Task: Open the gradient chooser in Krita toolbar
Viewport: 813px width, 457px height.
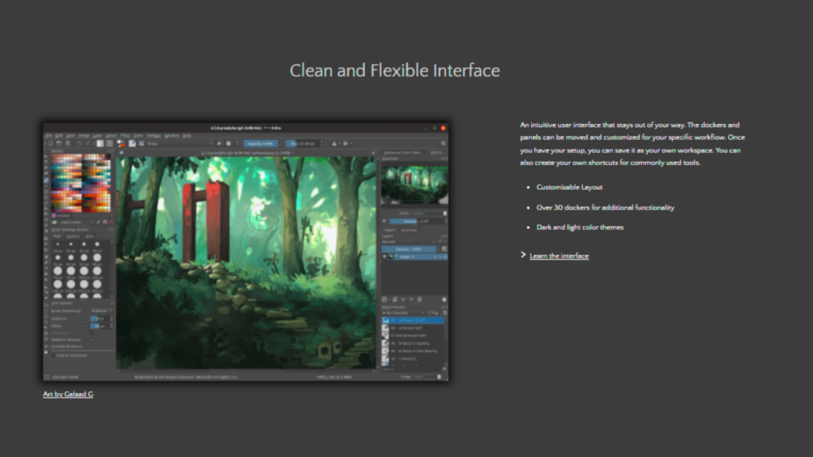Action: [100, 144]
